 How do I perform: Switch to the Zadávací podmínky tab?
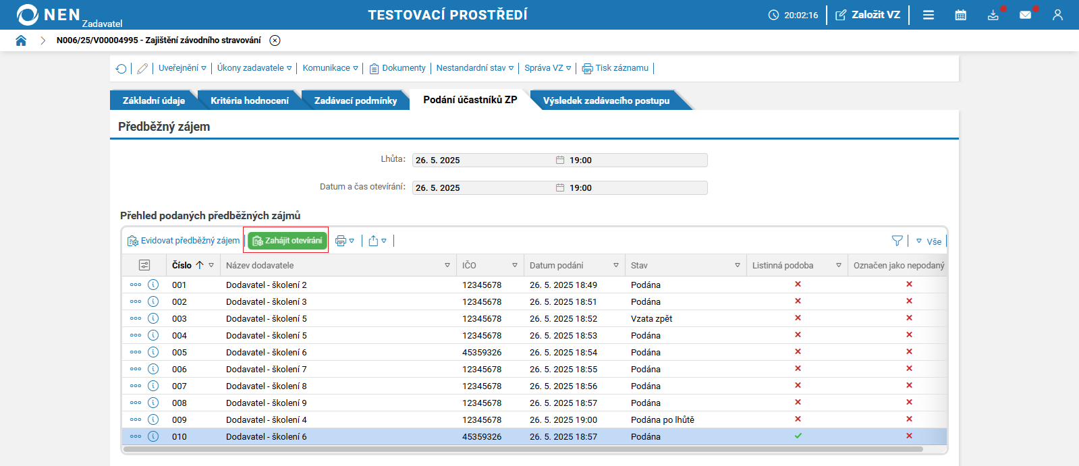[x=356, y=100]
